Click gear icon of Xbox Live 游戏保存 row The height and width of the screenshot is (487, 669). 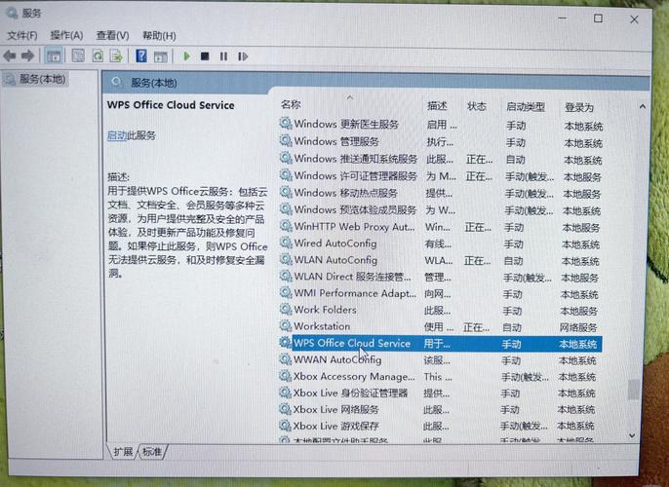(285, 426)
